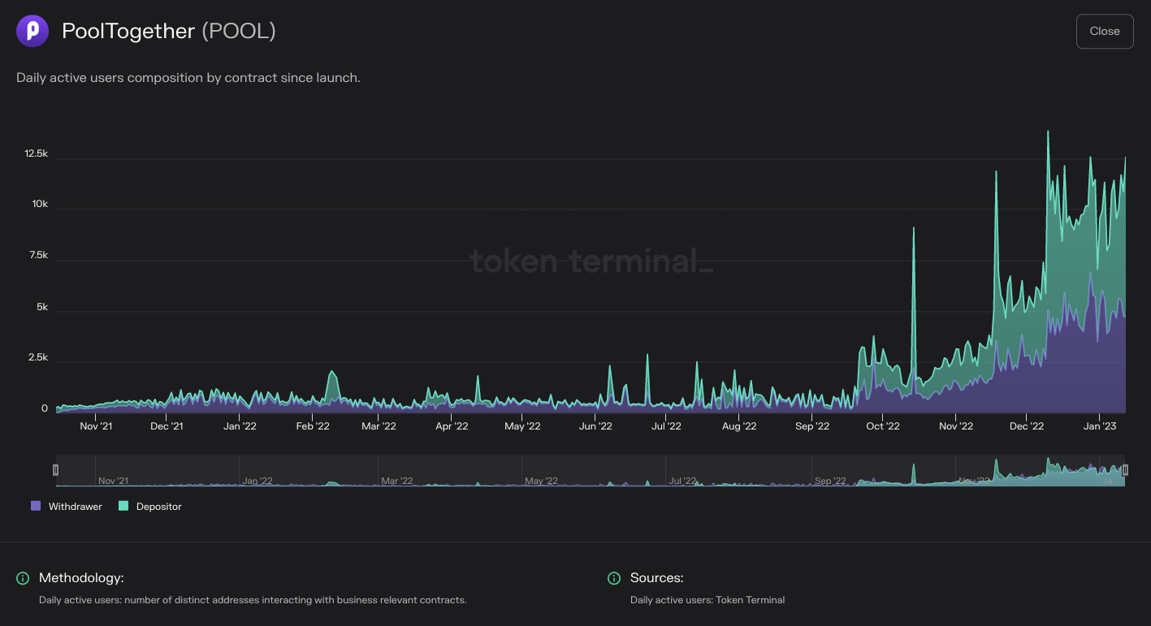Click the Nov '21 axis label
This screenshot has width=1151, height=626.
click(97, 425)
